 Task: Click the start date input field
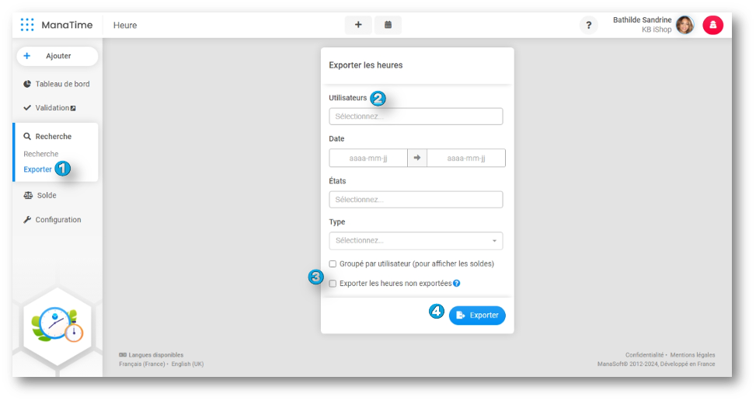click(x=368, y=159)
